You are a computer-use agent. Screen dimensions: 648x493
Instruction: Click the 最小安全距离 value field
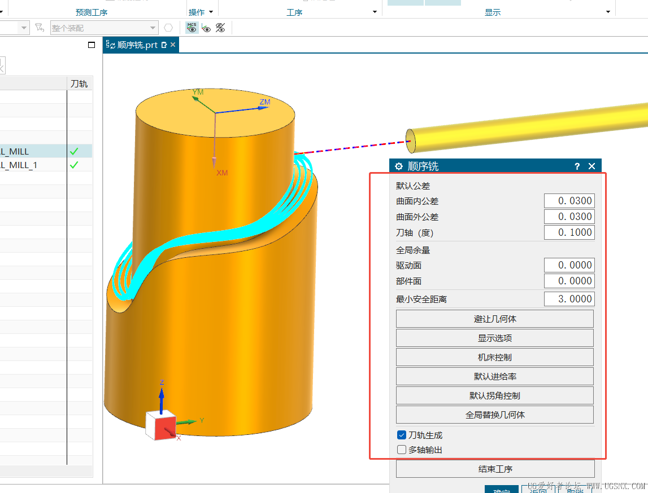(569, 299)
